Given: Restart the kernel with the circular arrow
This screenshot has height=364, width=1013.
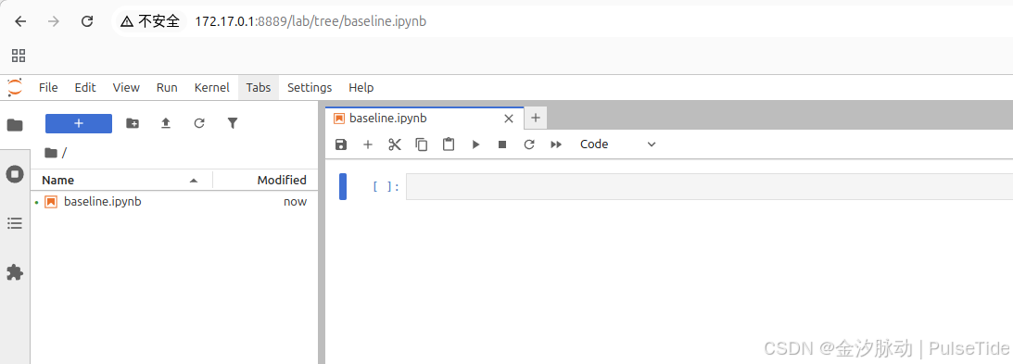Looking at the screenshot, I should coord(529,144).
